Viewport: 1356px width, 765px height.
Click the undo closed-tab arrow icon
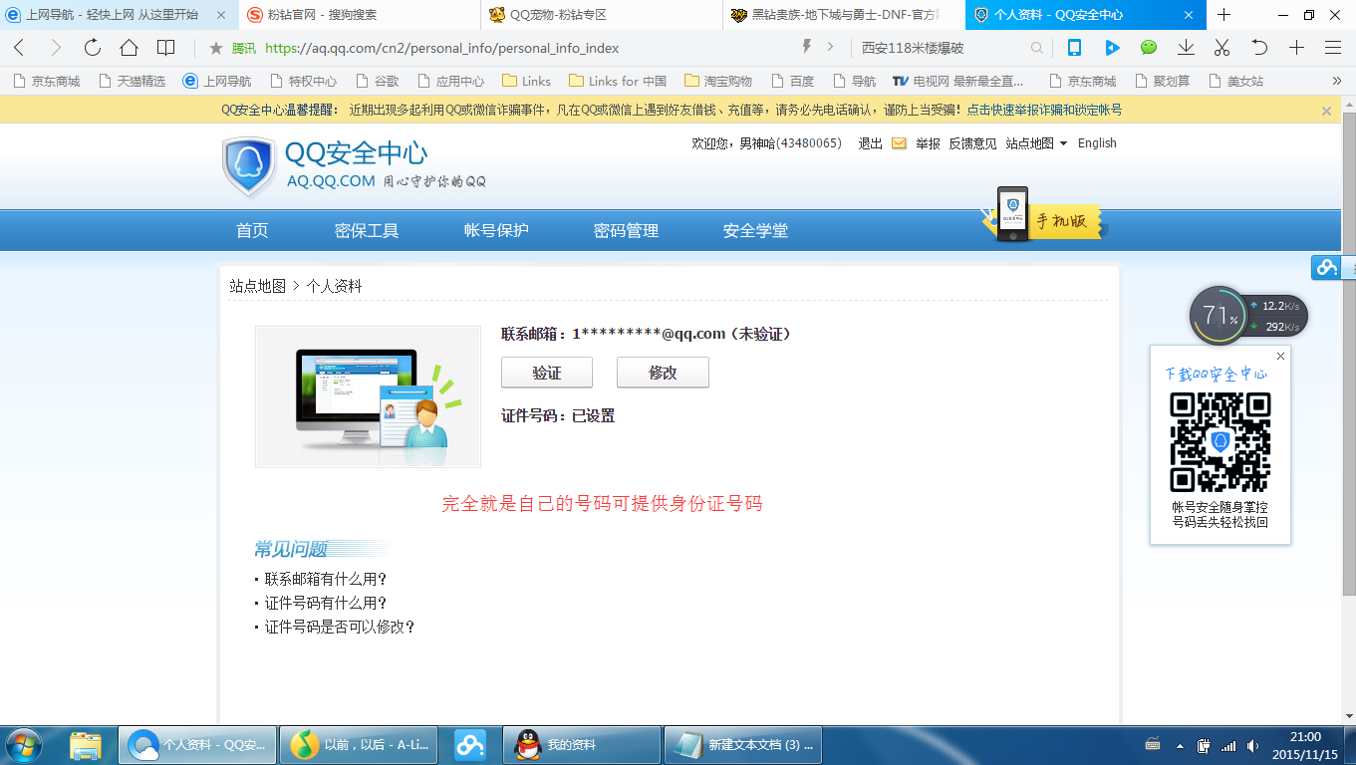(1259, 47)
